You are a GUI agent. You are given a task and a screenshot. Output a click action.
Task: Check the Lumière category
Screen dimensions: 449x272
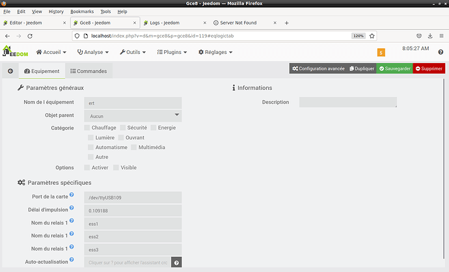pos(90,138)
